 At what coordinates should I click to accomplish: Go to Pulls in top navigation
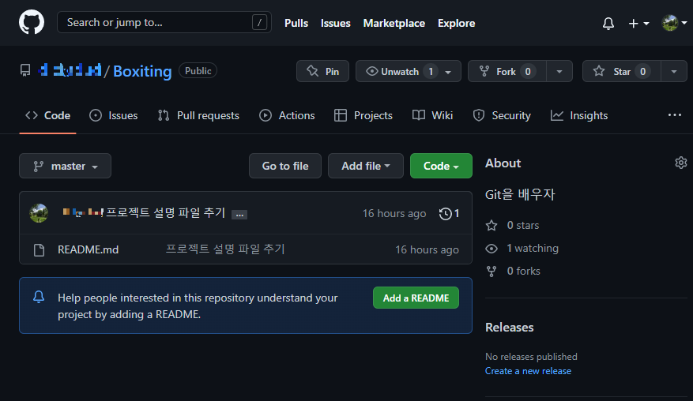pyautogui.click(x=296, y=23)
